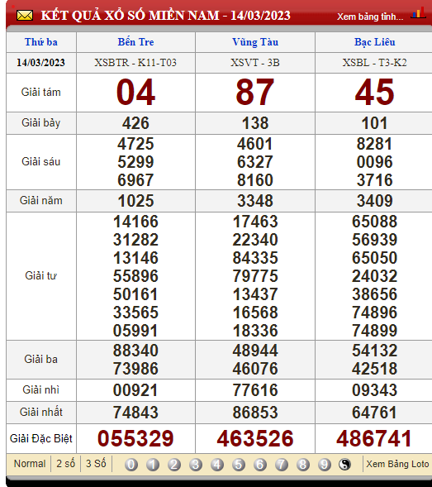Screen dimensions: 432x487
Task: Click the Giải tư row label
Action: [41, 276]
